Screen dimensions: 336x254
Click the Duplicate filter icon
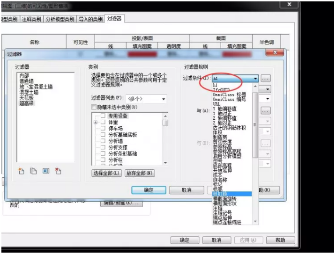pyautogui.click(x=33, y=171)
